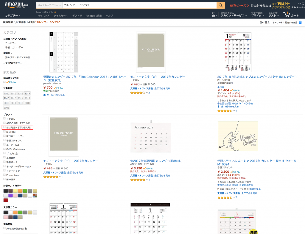Open the 学研ステイフル ムーミン 2017年 カレンダー link
This screenshot has height=234, width=305.
pyautogui.click(x=257, y=163)
